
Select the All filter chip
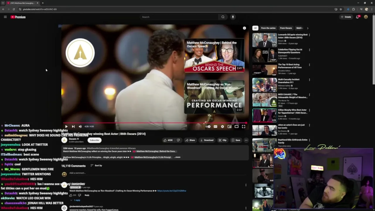[x=255, y=28]
